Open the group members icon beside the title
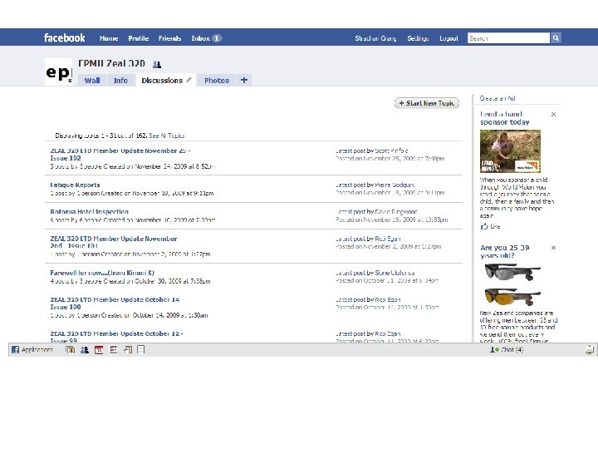Screen dimensions: 598x449 pos(157,65)
